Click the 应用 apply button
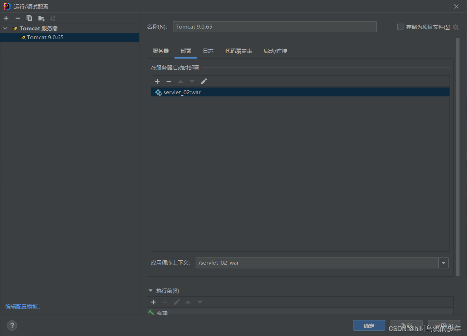467x336 pixels. pyautogui.click(x=444, y=326)
